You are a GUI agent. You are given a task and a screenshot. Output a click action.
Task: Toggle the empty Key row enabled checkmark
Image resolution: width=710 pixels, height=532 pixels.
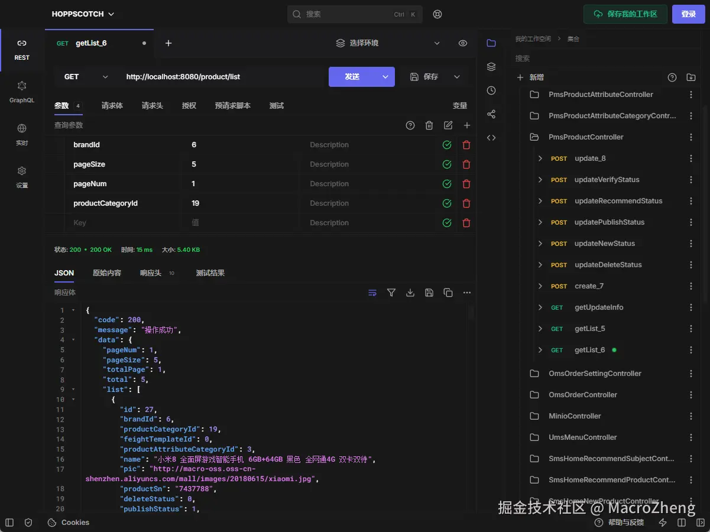pyautogui.click(x=447, y=223)
